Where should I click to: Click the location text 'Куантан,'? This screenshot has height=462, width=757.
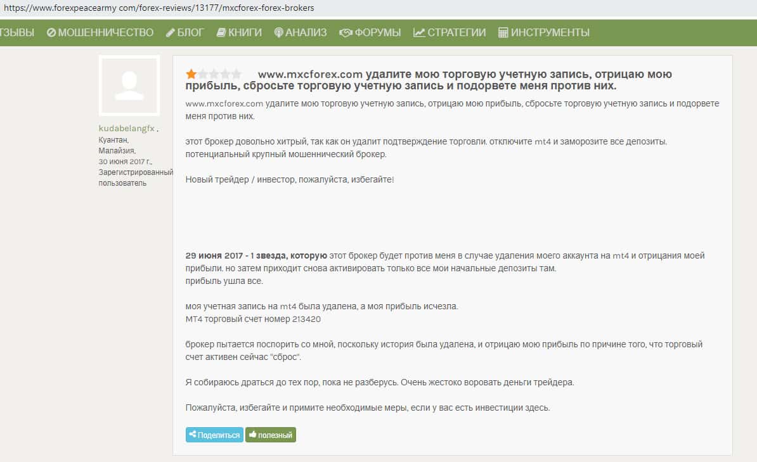pyautogui.click(x=113, y=140)
